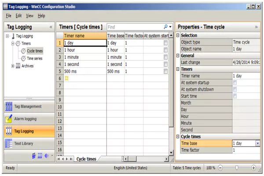
Task: Jump to last sheet tab button
Action: tap(71, 159)
